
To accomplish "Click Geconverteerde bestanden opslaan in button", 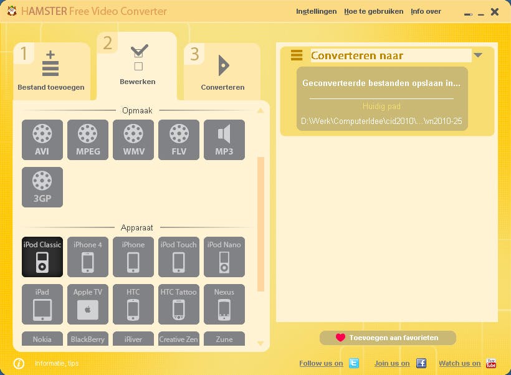I will (x=381, y=83).
